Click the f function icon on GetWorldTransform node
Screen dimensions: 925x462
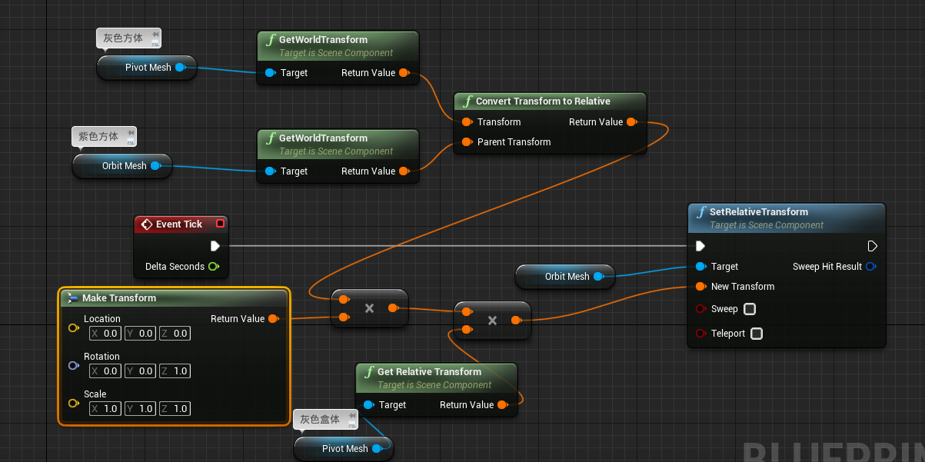pos(270,39)
